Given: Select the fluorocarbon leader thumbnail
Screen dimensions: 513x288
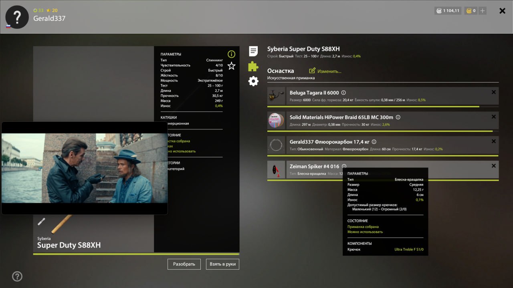Looking at the screenshot, I should coord(276,145).
